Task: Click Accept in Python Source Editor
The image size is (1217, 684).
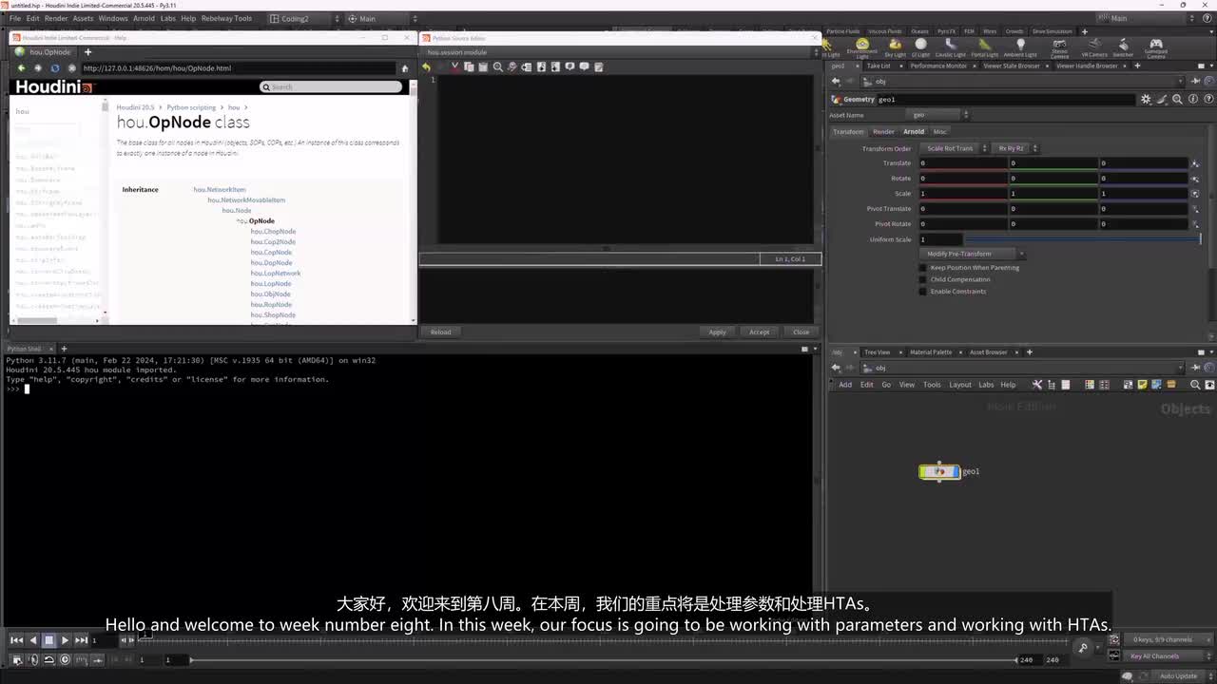Action: (759, 332)
